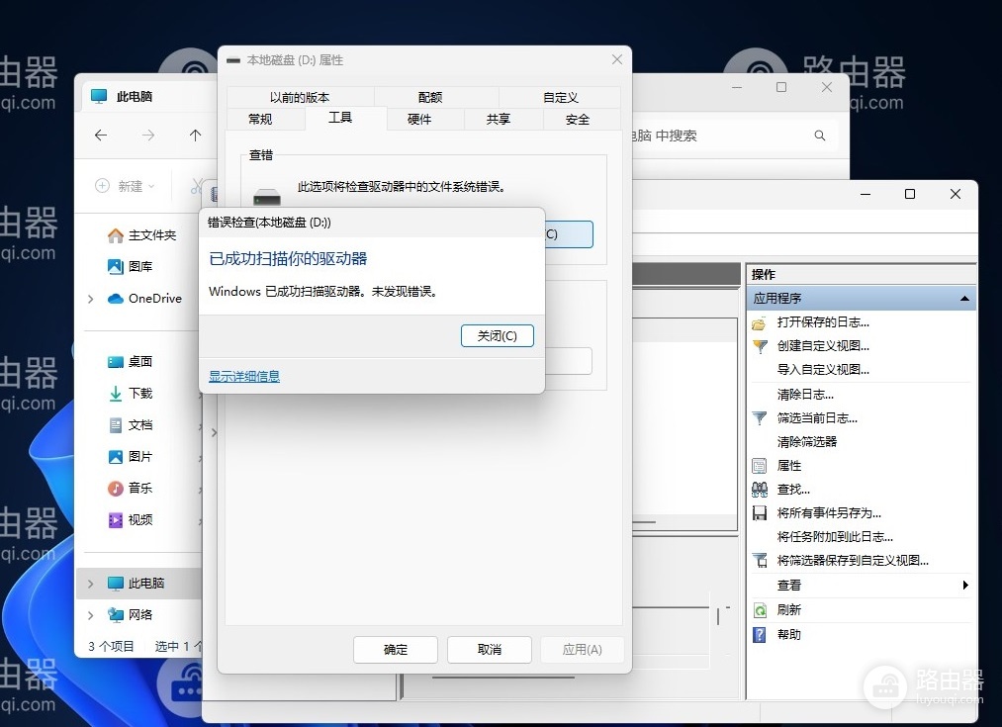Click 取消 in the properties window
Viewport: 1002px width, 727px height.
490,650
